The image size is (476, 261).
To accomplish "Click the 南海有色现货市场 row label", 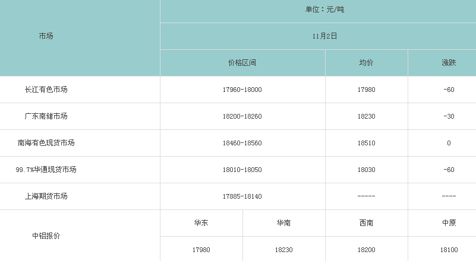I will point(46,143).
